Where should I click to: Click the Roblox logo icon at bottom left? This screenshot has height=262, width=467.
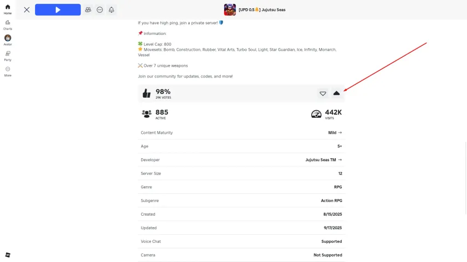point(8,255)
